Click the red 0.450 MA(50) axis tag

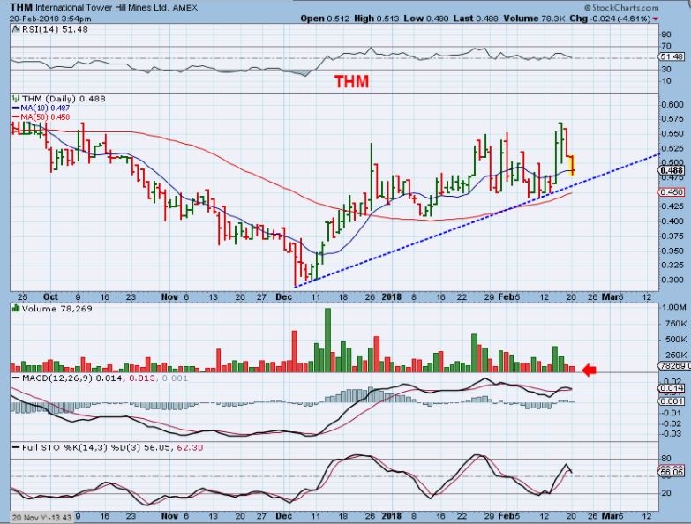pos(671,191)
